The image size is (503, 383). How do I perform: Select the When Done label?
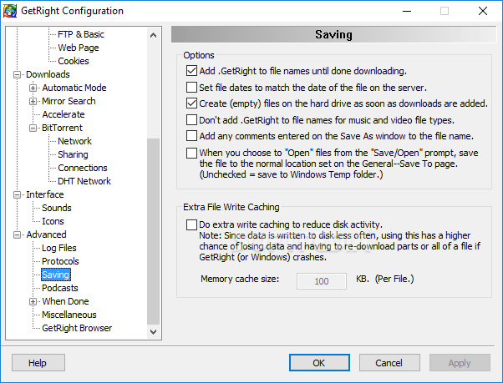tap(65, 301)
